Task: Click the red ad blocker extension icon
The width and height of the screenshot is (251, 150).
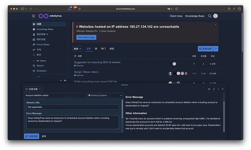Action: 75,8
